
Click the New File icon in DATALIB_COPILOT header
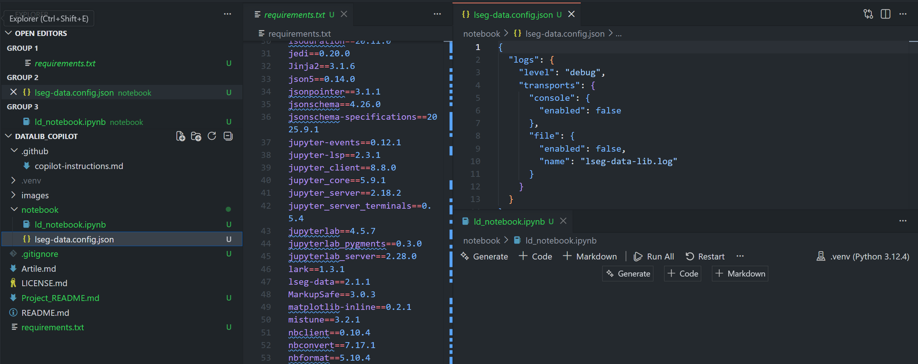(180, 136)
